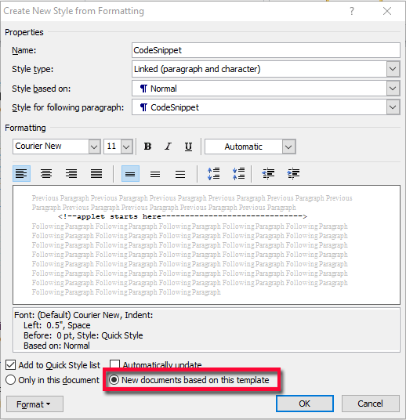Expand Style based on dropdown
This screenshot has width=406, height=420.
tap(393, 89)
